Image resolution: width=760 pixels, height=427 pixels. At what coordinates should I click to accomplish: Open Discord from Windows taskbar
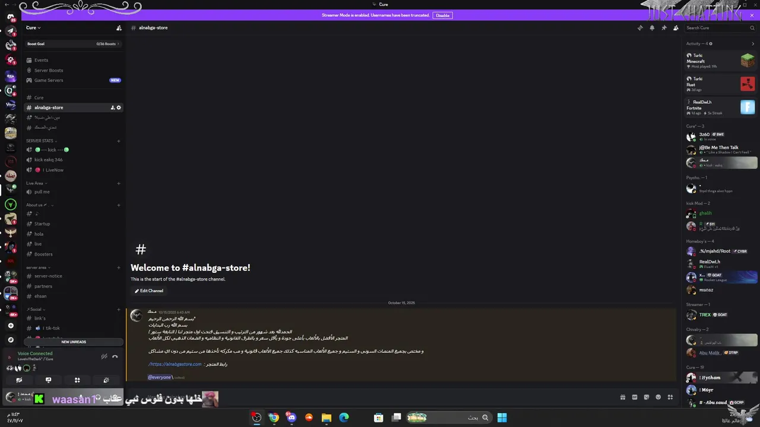[291, 418]
